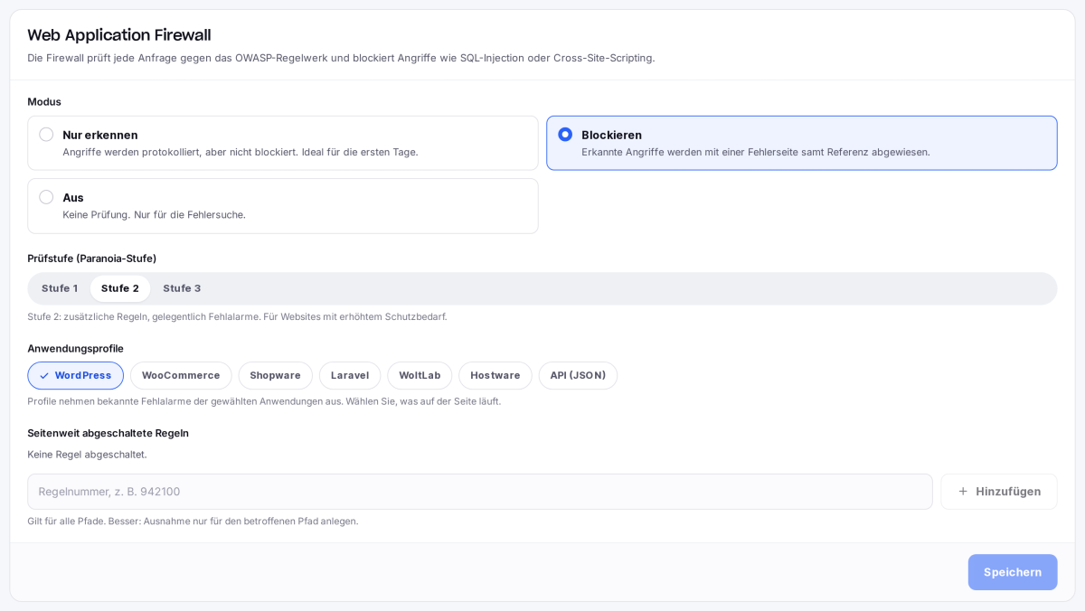Click the Stufe 2 description text
Screen dimensions: 1085x611
coord(237,317)
